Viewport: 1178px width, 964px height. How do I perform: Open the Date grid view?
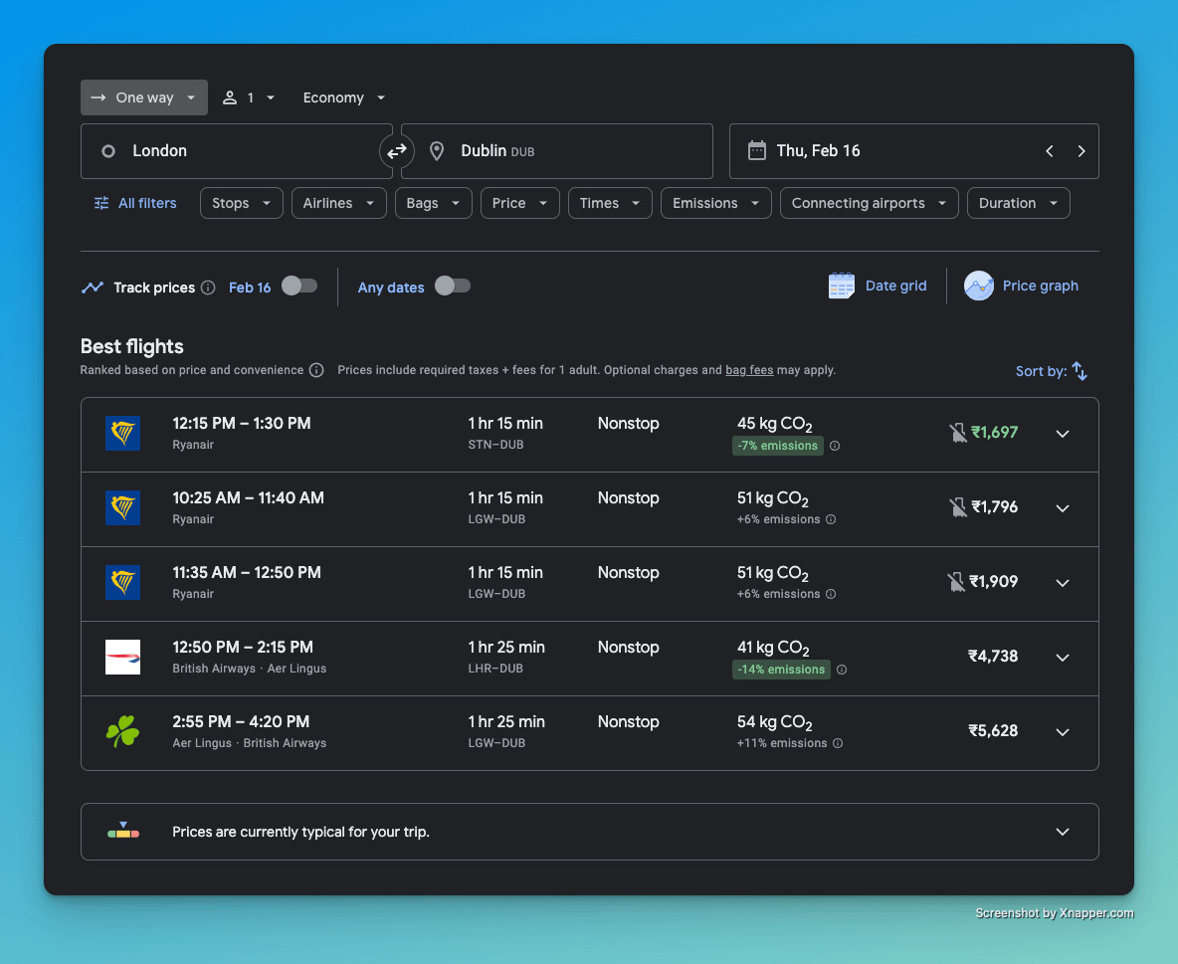point(878,287)
